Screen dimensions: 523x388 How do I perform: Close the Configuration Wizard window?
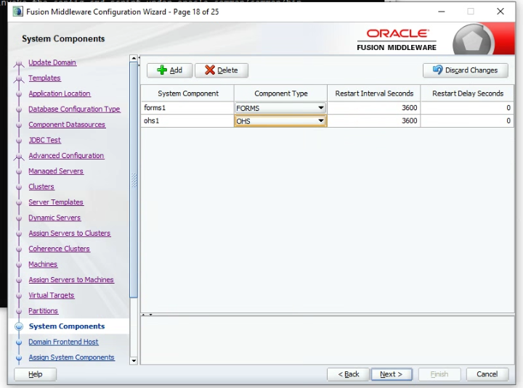(500, 12)
